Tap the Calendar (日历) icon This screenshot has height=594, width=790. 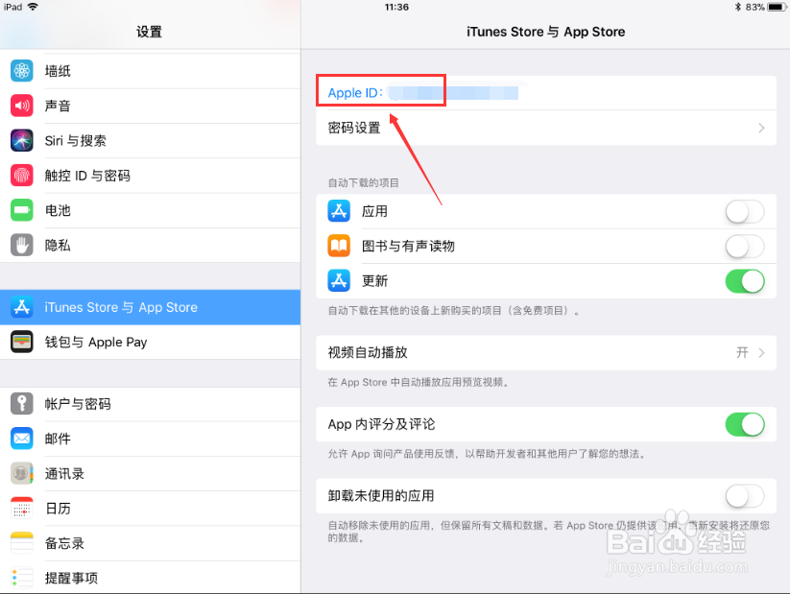pos(22,508)
